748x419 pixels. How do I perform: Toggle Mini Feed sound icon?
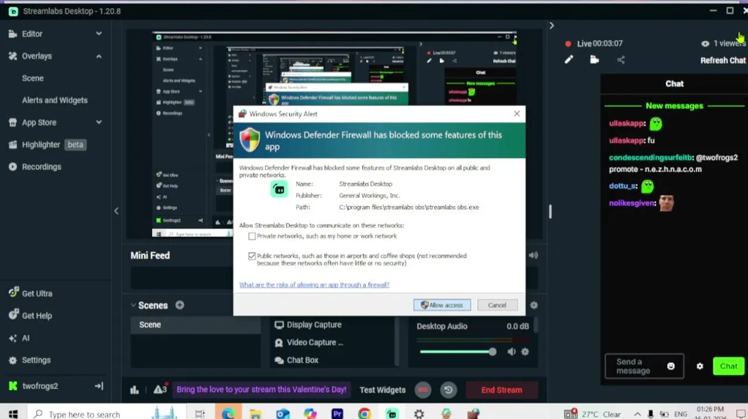[533, 255]
